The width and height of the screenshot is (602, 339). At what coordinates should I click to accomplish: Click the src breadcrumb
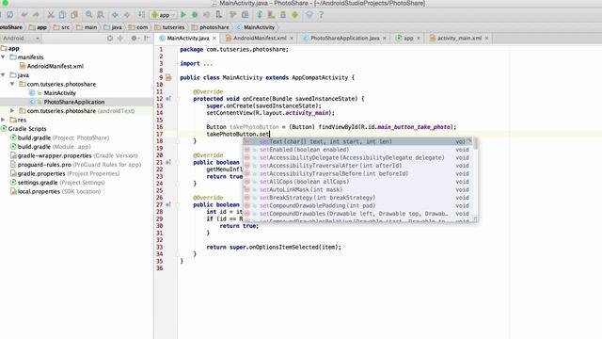(x=61, y=27)
